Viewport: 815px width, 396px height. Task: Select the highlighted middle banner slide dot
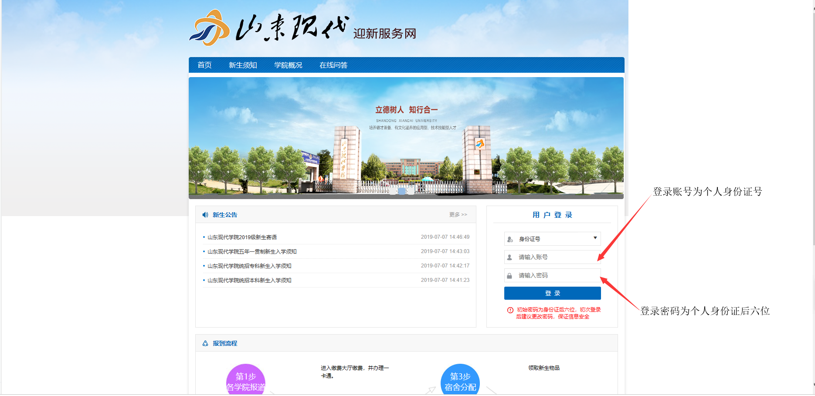tap(402, 191)
